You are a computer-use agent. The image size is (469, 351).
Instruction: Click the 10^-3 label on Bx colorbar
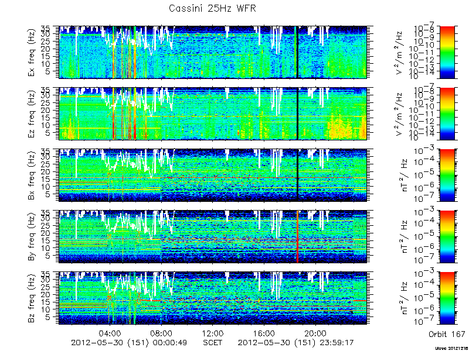click(x=424, y=152)
